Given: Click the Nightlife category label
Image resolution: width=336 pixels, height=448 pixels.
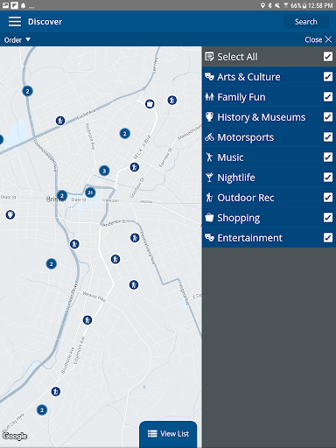Looking at the screenshot, I should pos(236,178).
